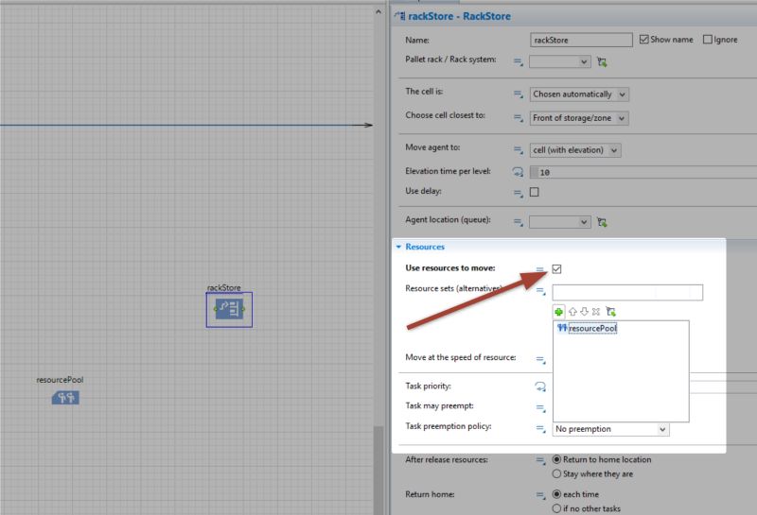Delete the resource set with the X icon
This screenshot has height=515, width=757.
tap(596, 312)
